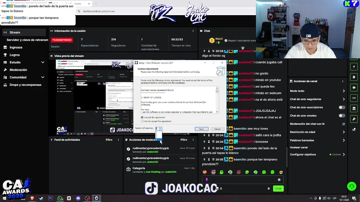Viewport: 360px width, 202px height.
Task: Click Next in Iriun Webcam setup
Action: click(201, 129)
